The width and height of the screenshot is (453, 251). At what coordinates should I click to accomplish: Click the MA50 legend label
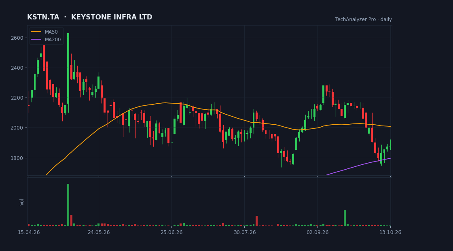pos(51,32)
